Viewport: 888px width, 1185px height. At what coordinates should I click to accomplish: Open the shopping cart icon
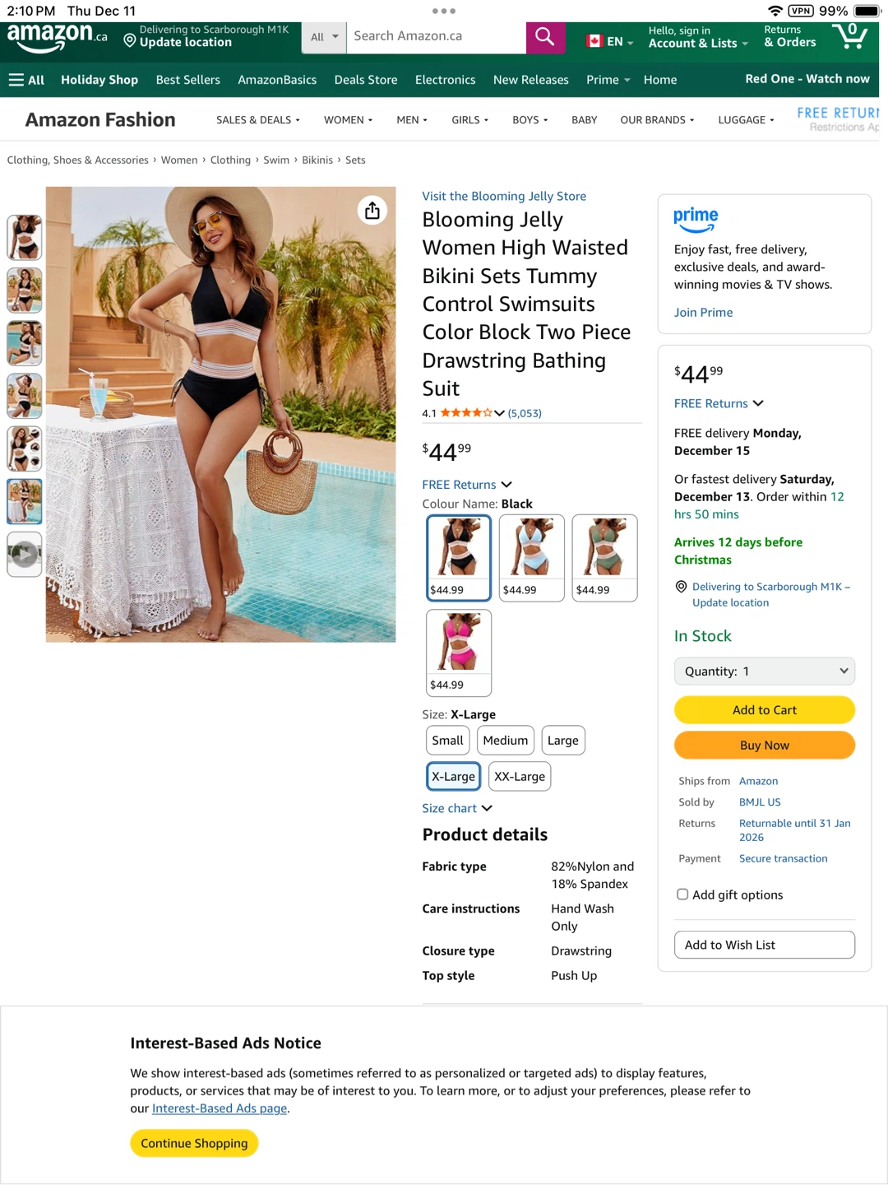point(849,36)
